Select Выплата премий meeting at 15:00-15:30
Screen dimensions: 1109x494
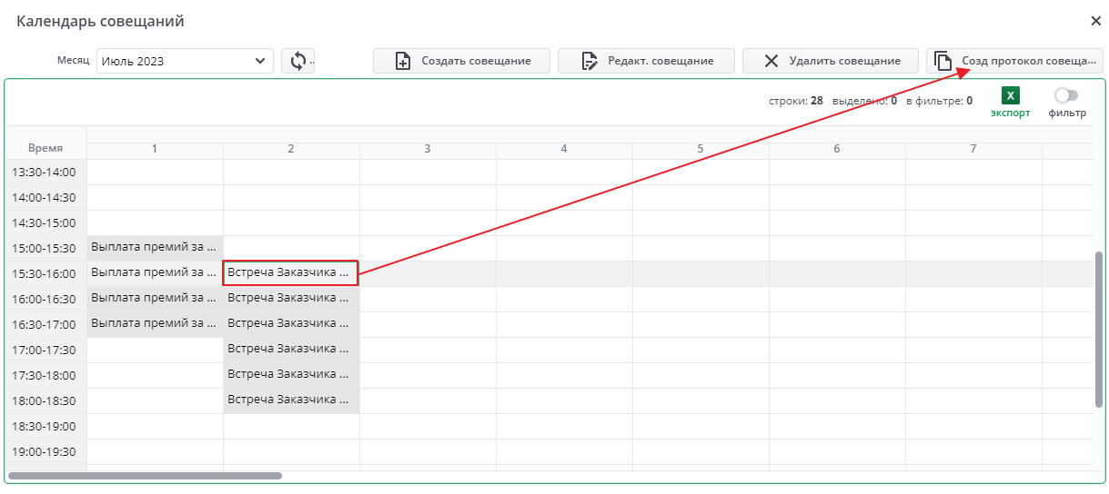click(155, 246)
